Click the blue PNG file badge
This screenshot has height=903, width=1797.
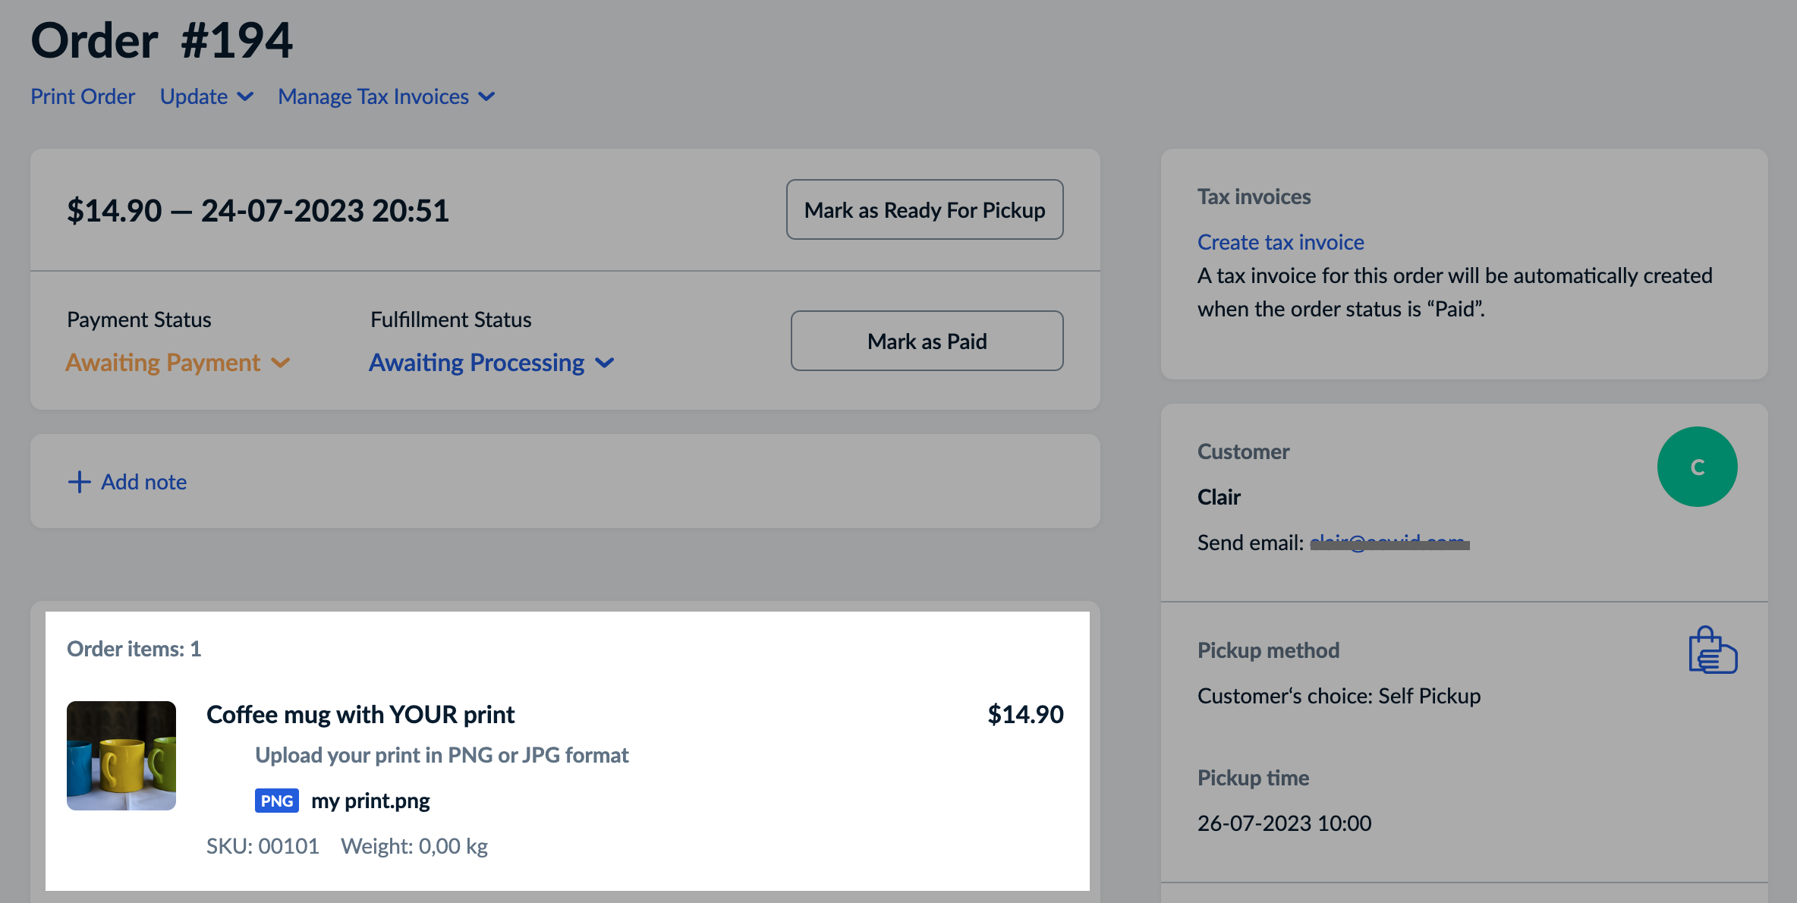click(x=276, y=801)
